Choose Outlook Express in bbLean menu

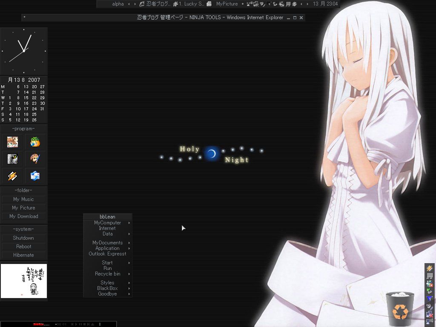(108, 254)
